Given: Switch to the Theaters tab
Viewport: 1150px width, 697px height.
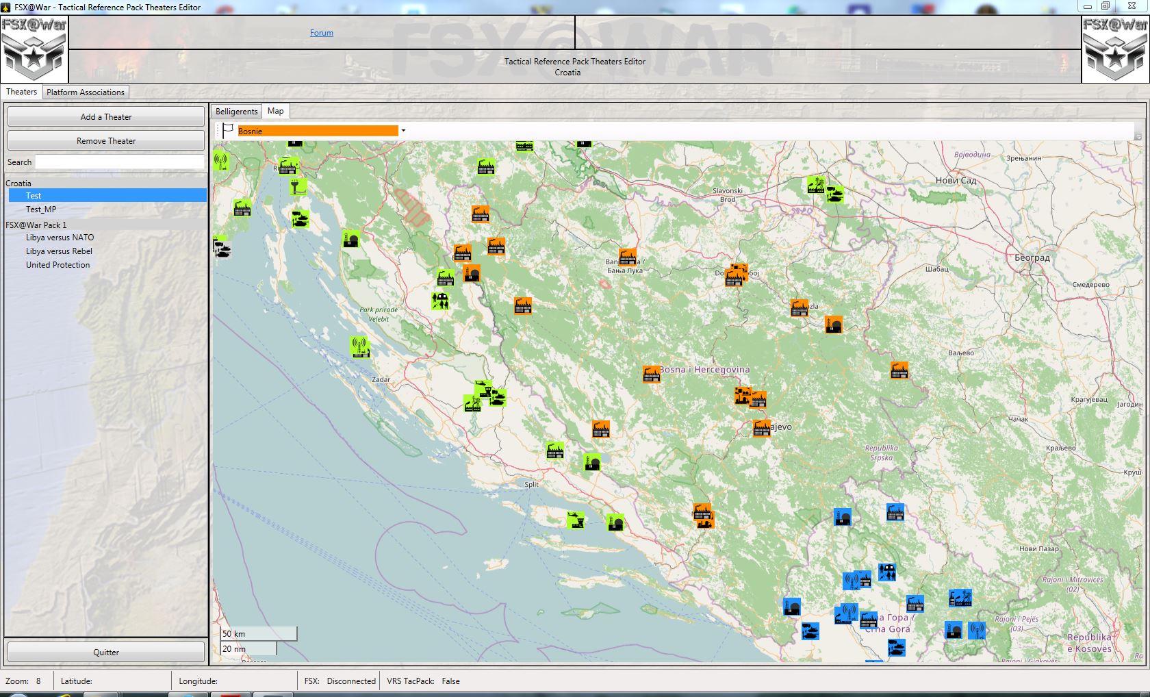Looking at the screenshot, I should pyautogui.click(x=21, y=92).
